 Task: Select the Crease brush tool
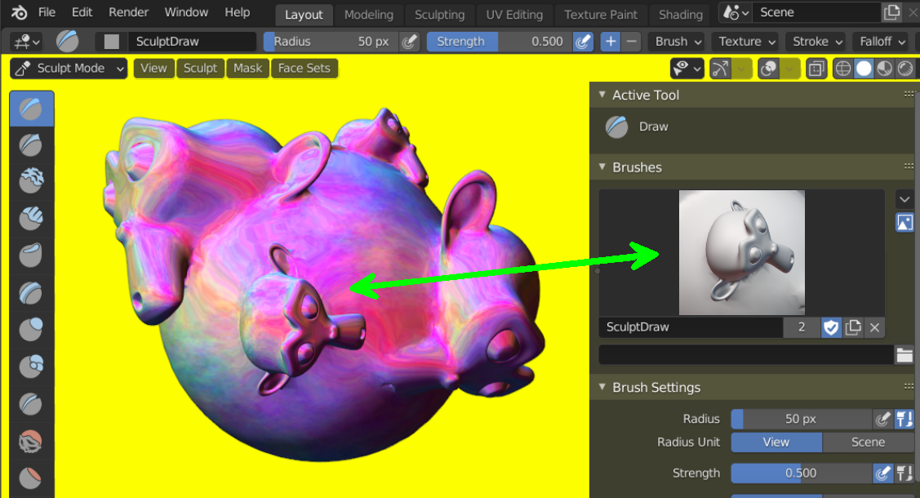30,403
